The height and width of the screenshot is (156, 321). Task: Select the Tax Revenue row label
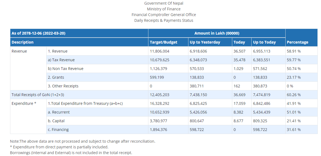point(61,60)
